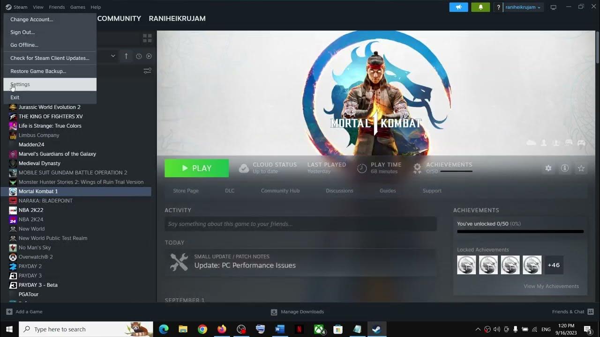Toggle the ready-to-play filter icon
This screenshot has width=600, height=337.
click(x=149, y=56)
